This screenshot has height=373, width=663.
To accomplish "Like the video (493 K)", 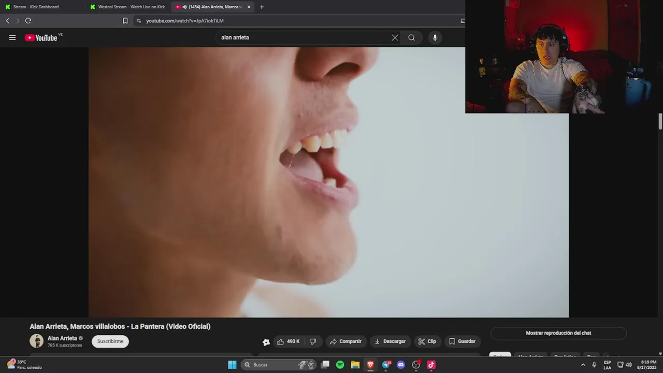I will [288, 341].
